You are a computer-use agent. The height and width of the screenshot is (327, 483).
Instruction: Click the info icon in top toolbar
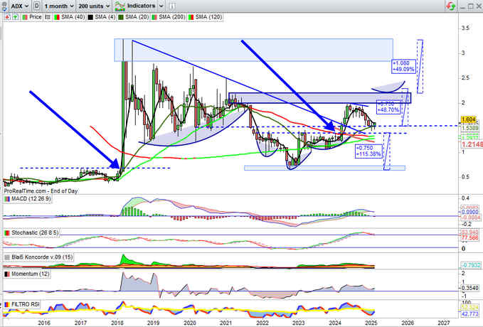172,6
